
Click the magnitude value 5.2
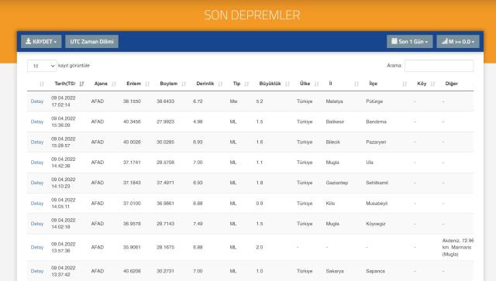[x=260, y=101]
